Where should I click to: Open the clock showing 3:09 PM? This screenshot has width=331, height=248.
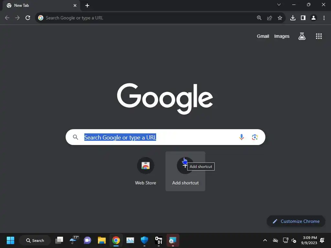pyautogui.click(x=309, y=240)
